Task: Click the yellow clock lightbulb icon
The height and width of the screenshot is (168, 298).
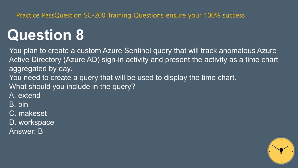Action: point(281,151)
